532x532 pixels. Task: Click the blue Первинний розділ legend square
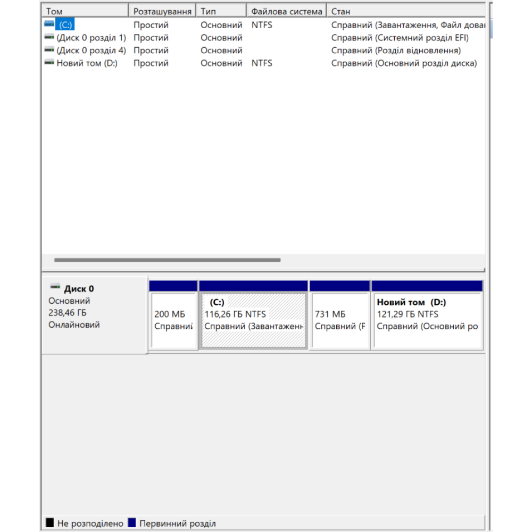[132, 523]
